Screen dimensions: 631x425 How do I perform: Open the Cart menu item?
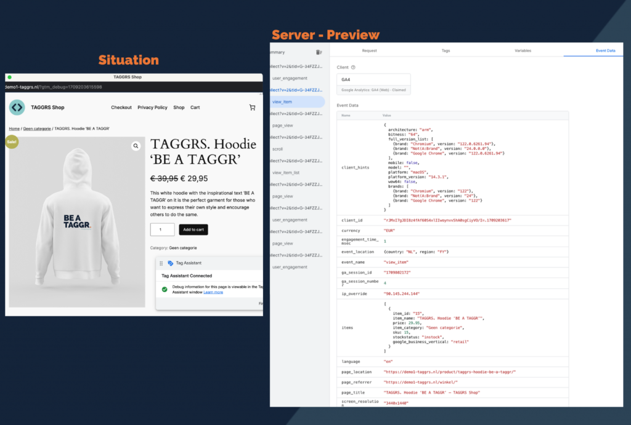[x=195, y=107]
